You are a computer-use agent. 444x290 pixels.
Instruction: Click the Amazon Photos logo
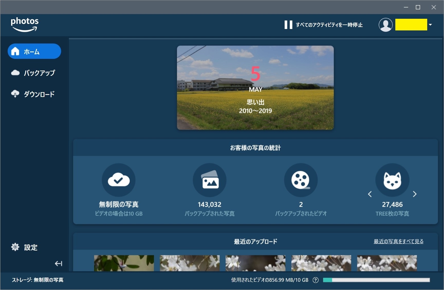click(x=24, y=24)
